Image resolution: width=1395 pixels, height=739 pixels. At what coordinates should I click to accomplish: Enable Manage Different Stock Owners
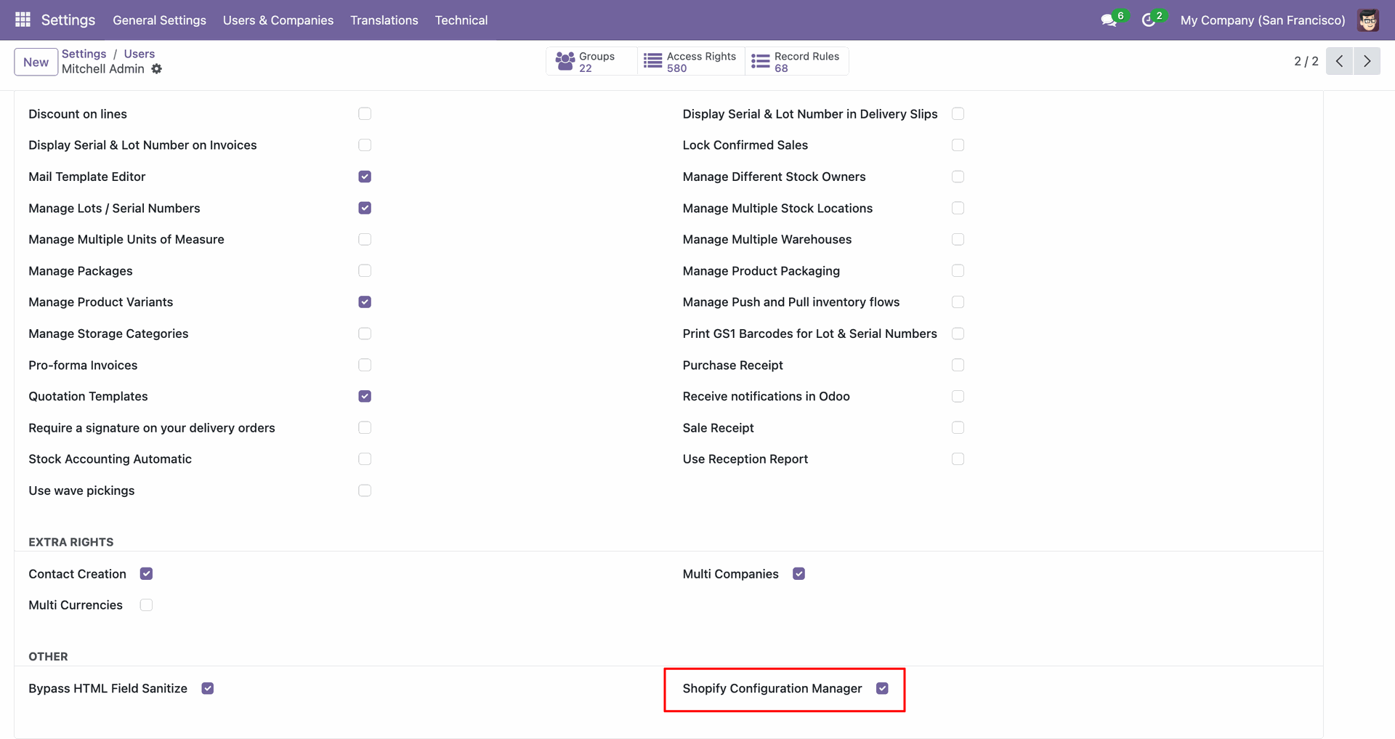958,177
